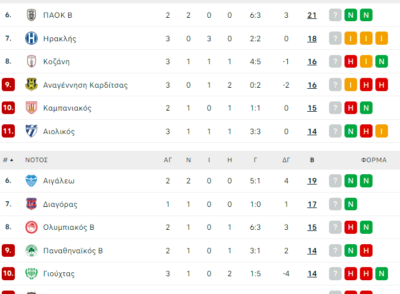Open the Γιούχτας team link
400x294 pixels.
coord(59,274)
